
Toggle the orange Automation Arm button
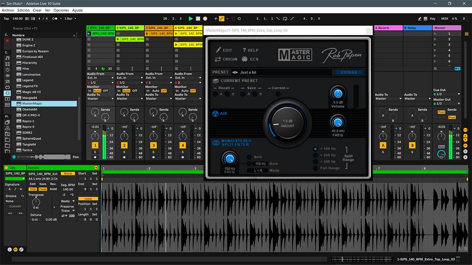pyautogui.click(x=221, y=18)
